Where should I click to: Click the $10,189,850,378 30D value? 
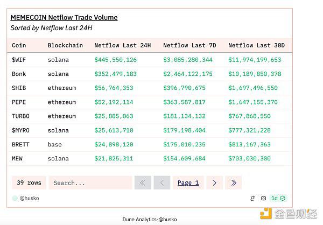[x=255, y=74]
